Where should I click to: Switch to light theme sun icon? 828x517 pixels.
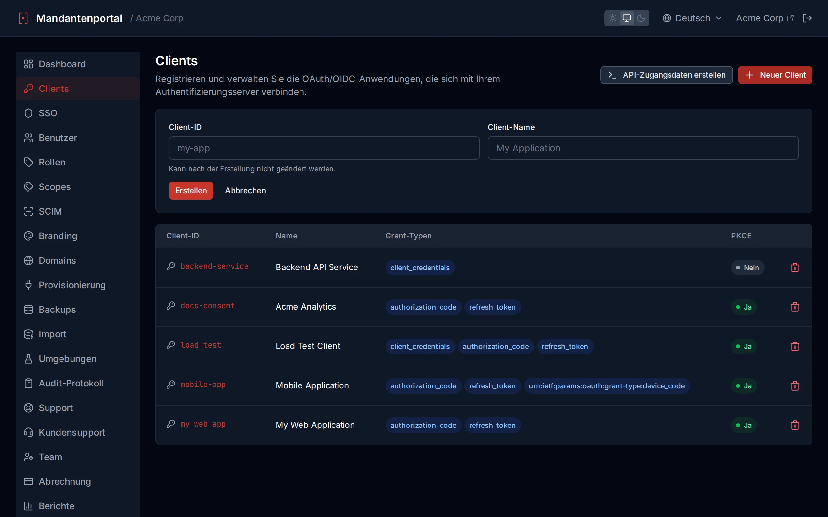coord(613,18)
